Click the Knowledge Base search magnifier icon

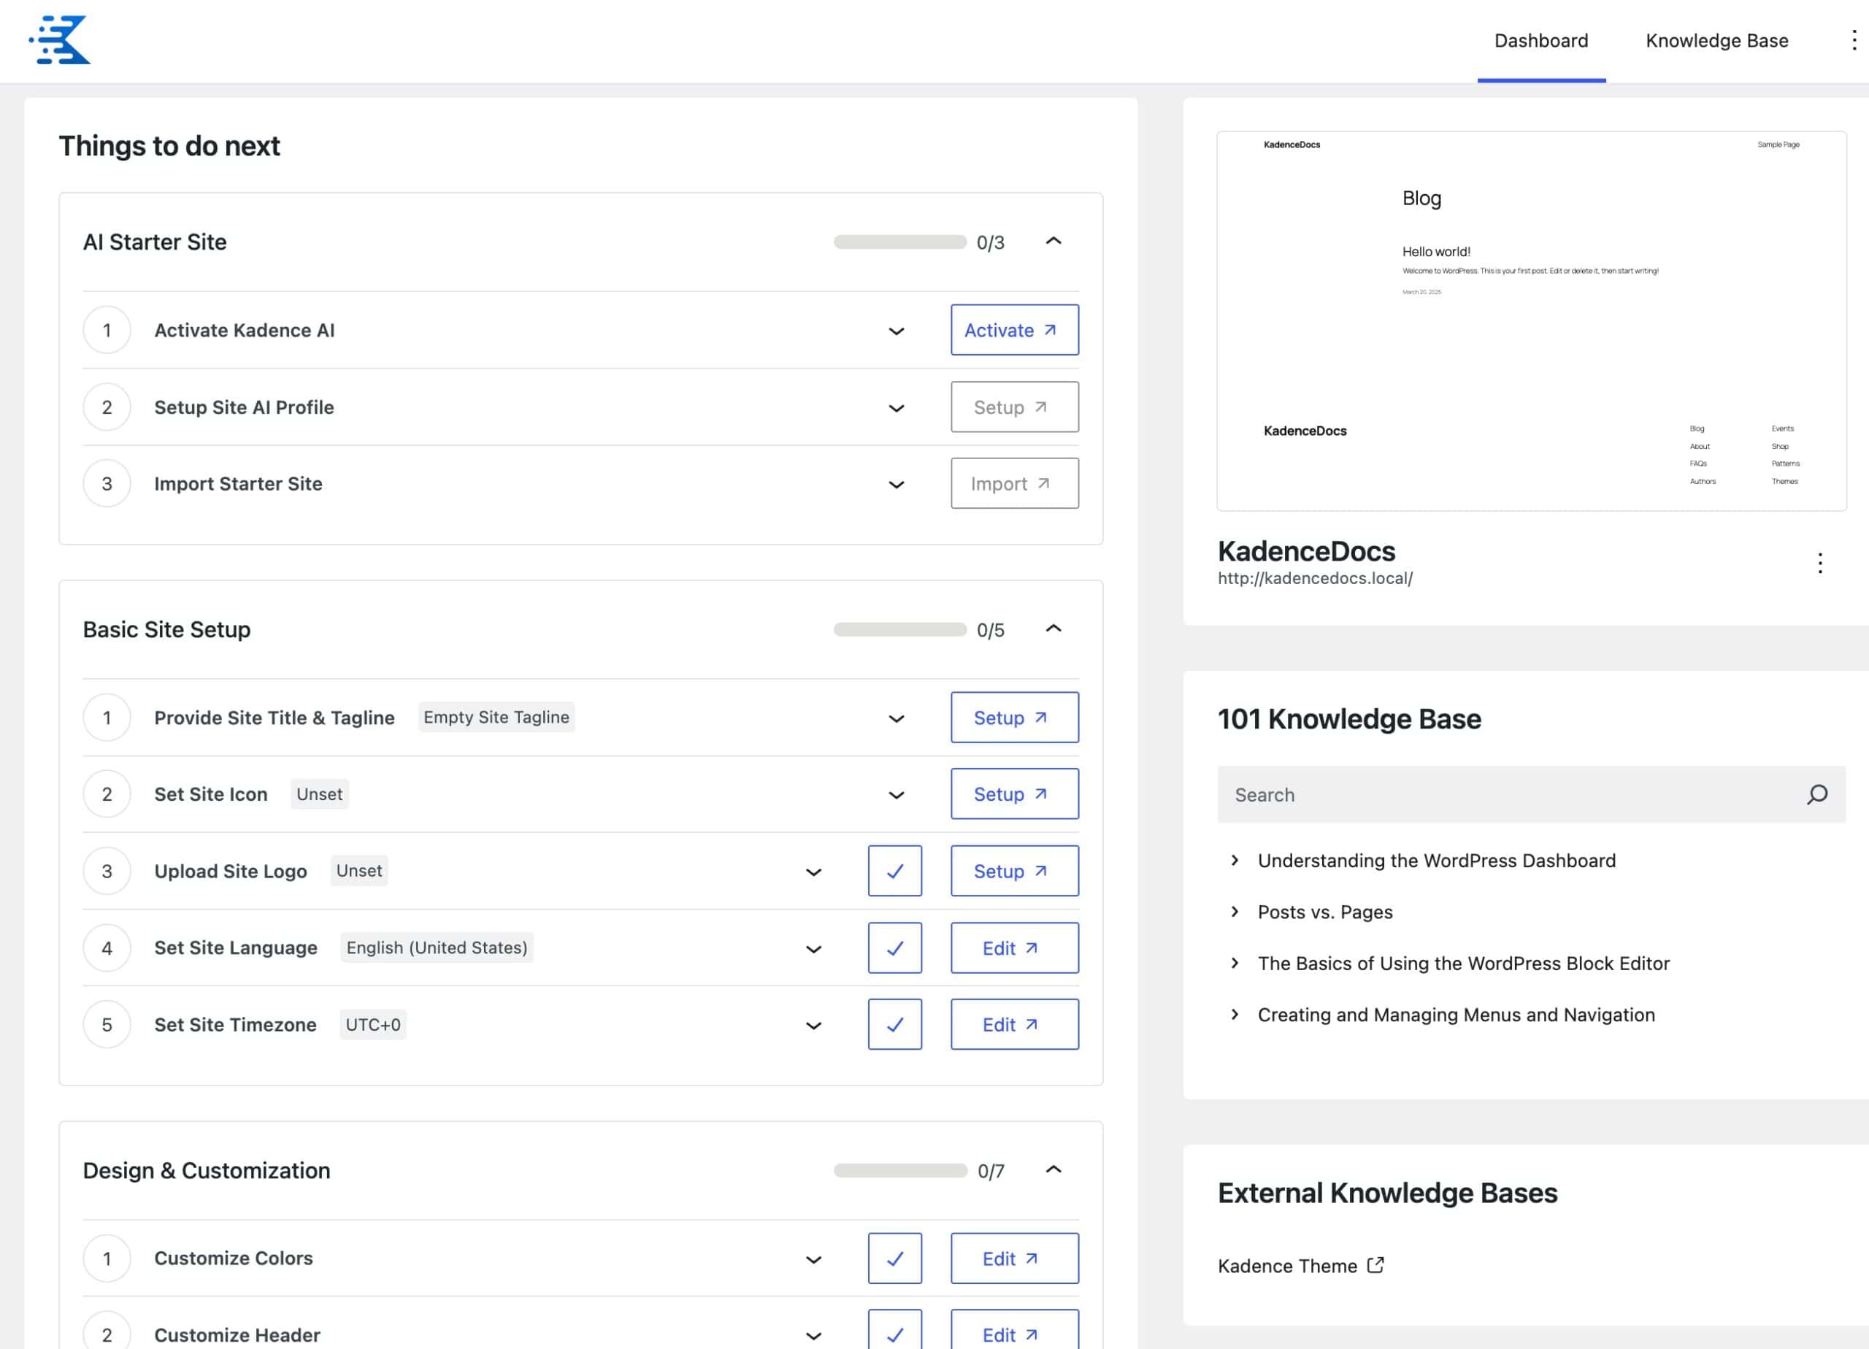[1817, 794]
